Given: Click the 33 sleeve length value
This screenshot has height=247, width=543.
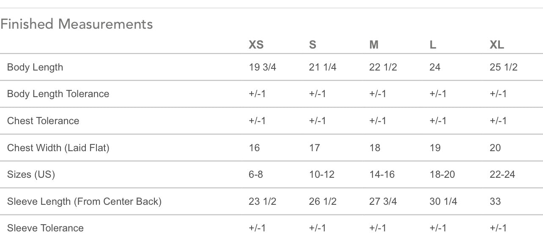Looking at the screenshot, I should pyautogui.click(x=495, y=201).
